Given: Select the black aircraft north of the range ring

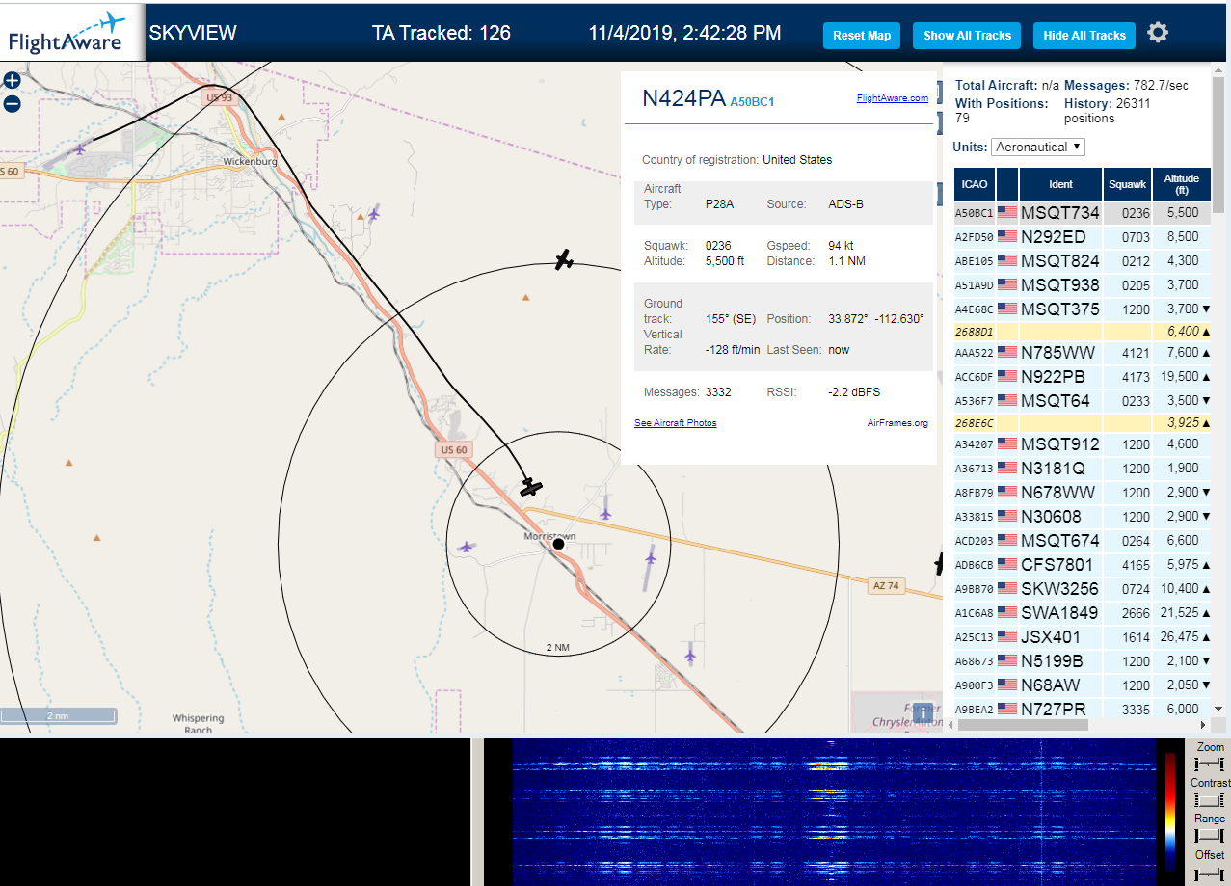Looking at the screenshot, I should coord(564,259).
